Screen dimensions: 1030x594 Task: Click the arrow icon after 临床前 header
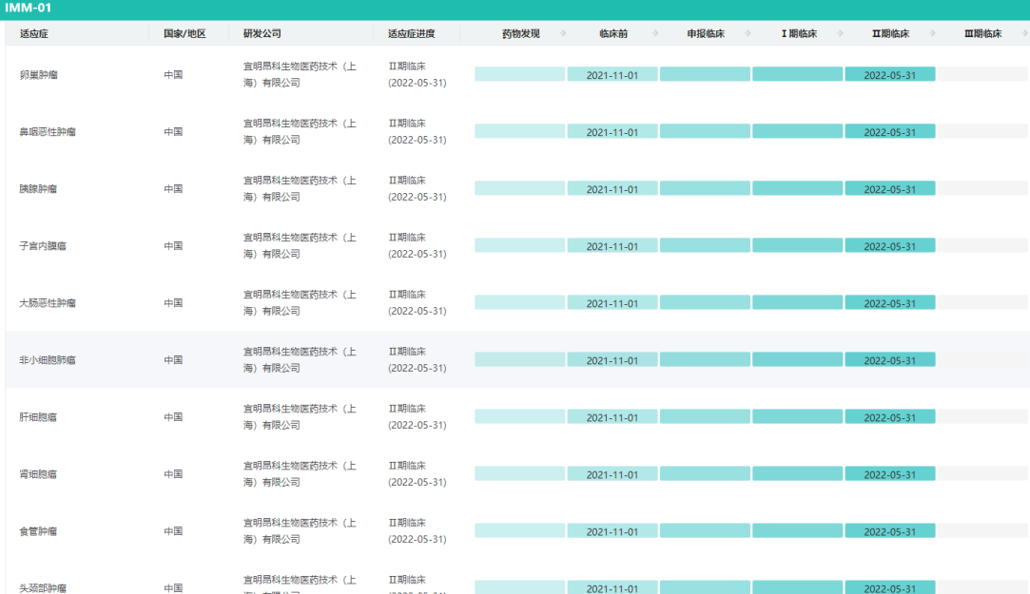pos(655,34)
